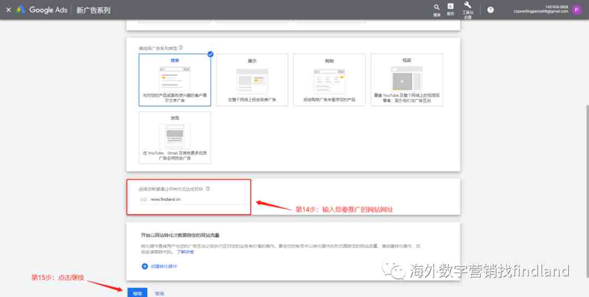
Task: Open the 了解详情 learn more link
Action: (x=185, y=252)
